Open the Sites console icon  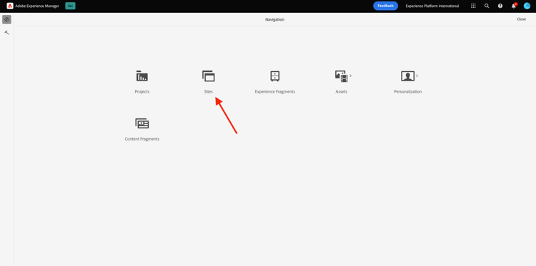(209, 76)
